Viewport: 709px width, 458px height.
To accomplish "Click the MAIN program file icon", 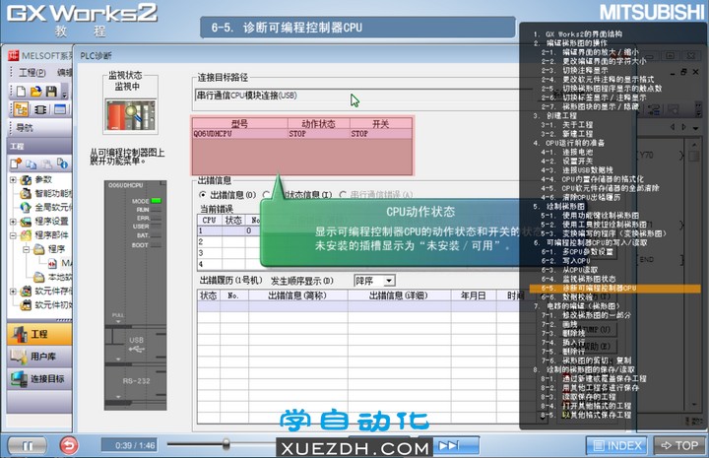I will click(52, 263).
